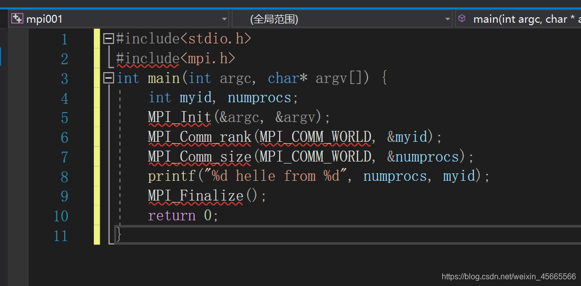581x286 pixels.
Task: Click the printf call
Action: [x=171, y=176]
